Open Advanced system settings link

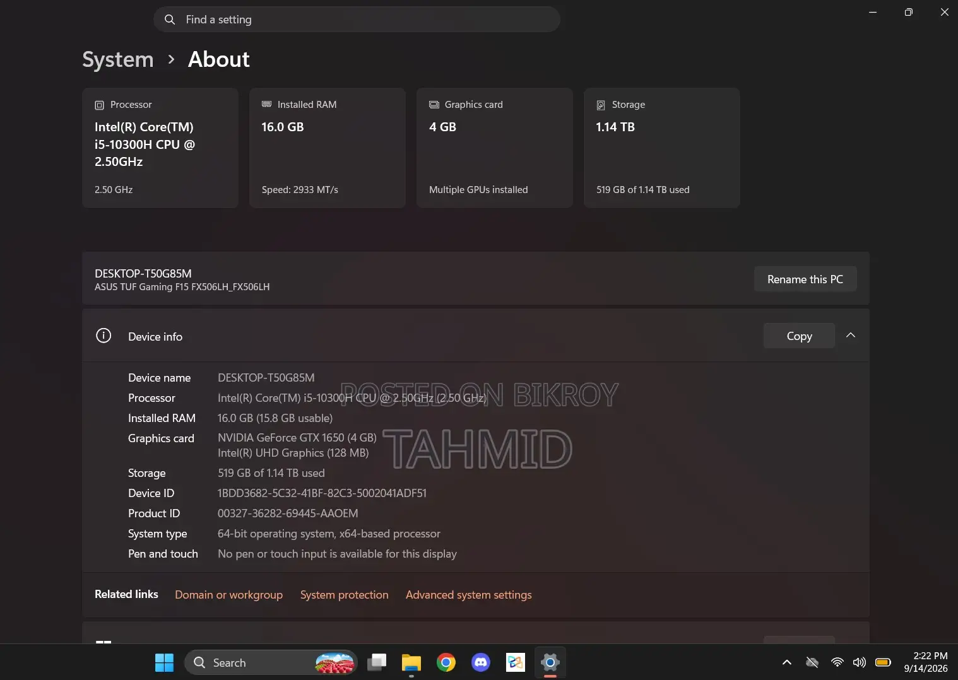coord(469,595)
